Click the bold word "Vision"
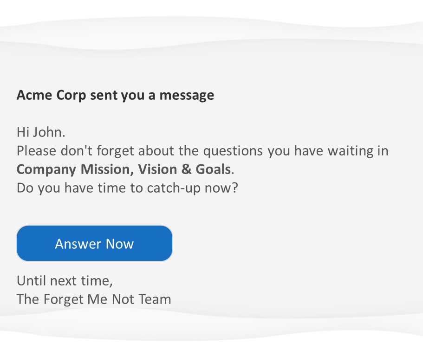The image size is (423, 350). (x=158, y=169)
